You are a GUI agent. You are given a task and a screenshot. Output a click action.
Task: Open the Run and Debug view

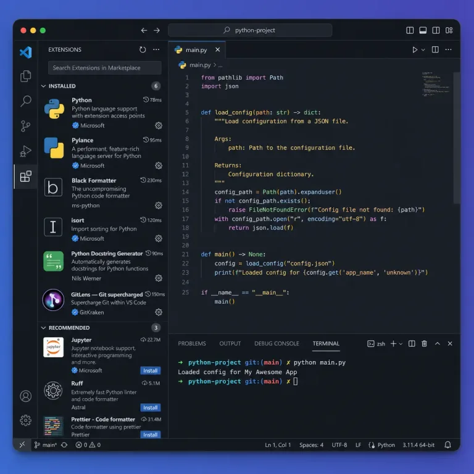pos(26,151)
